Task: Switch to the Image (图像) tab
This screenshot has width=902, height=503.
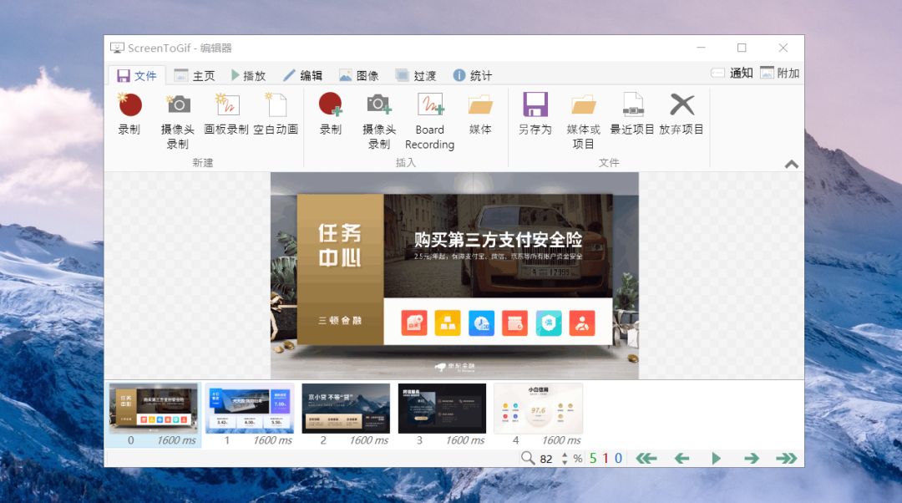Action: [x=359, y=75]
